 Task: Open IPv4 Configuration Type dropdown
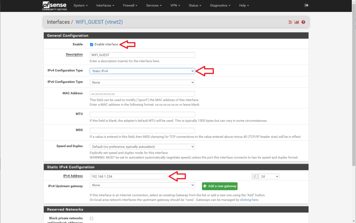142,71
